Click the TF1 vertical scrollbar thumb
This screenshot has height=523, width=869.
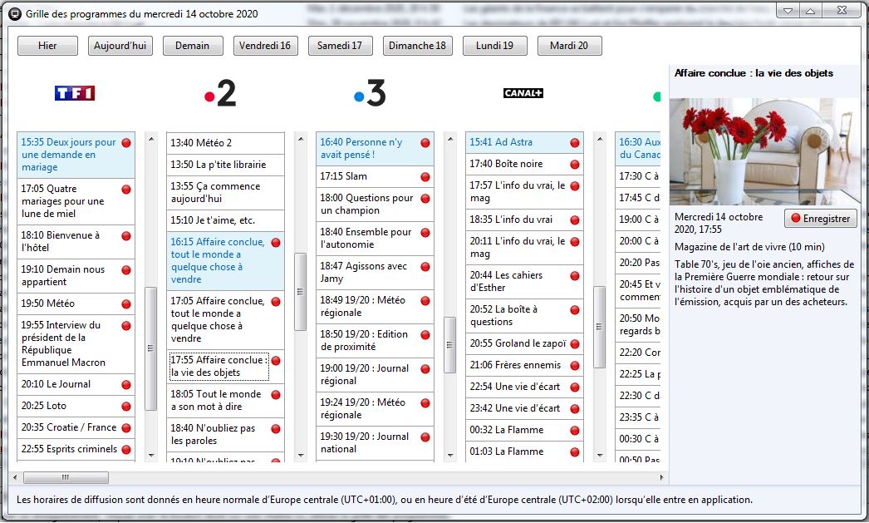[151, 349]
